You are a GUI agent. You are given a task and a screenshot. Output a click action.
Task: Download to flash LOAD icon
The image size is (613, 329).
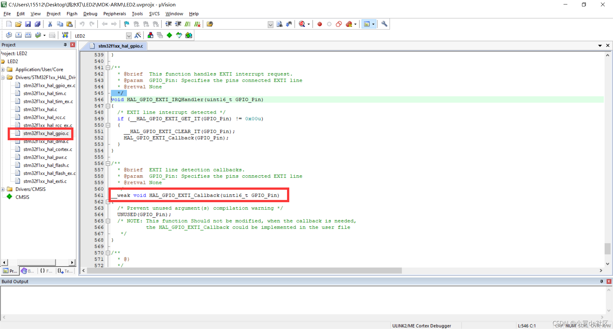pyautogui.click(x=65, y=35)
